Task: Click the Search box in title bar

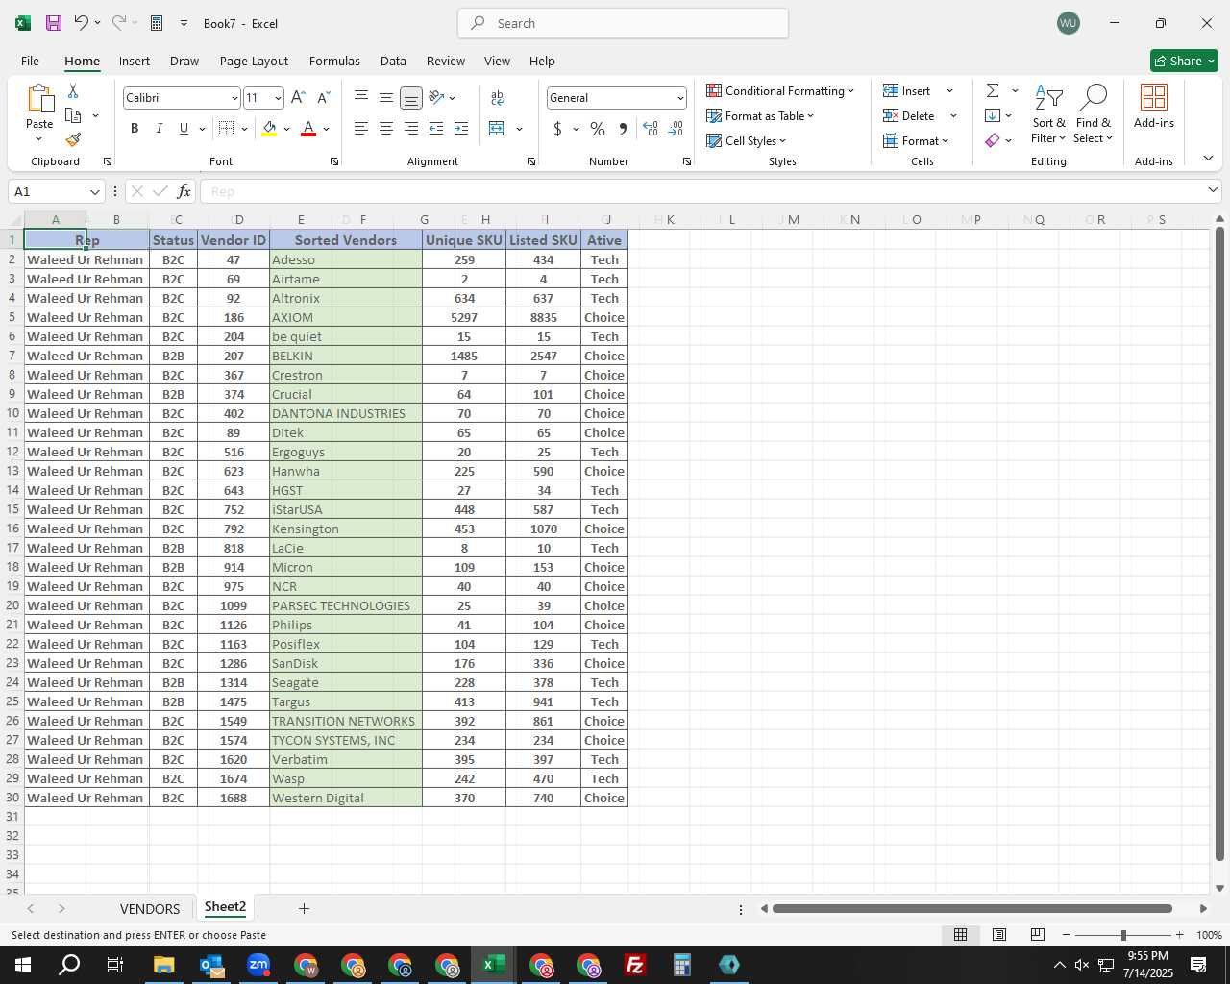Action: point(623,23)
